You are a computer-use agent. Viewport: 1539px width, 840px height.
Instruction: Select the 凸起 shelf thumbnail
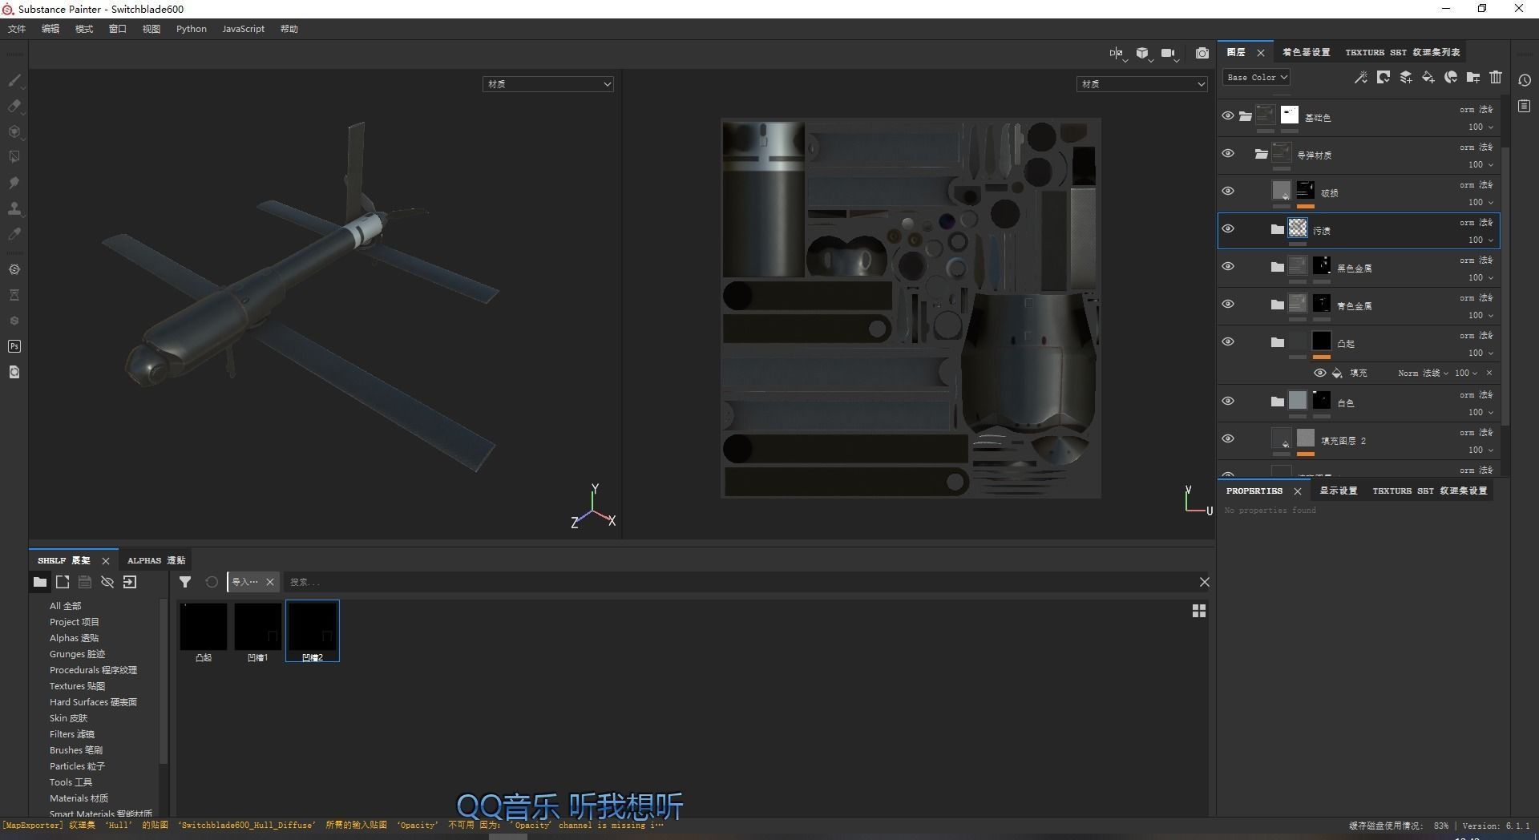click(x=204, y=632)
